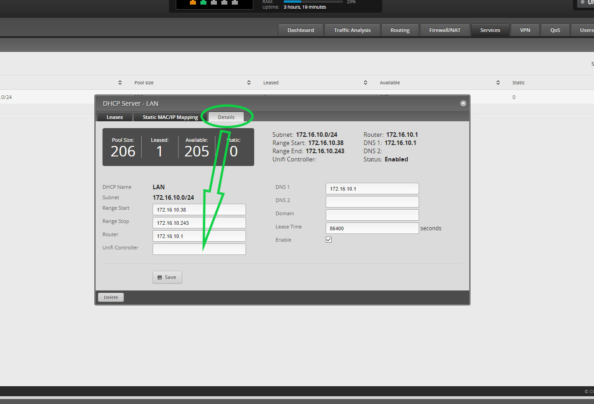
Task: Click sort arrows left of Pool size
Action: (x=120, y=83)
